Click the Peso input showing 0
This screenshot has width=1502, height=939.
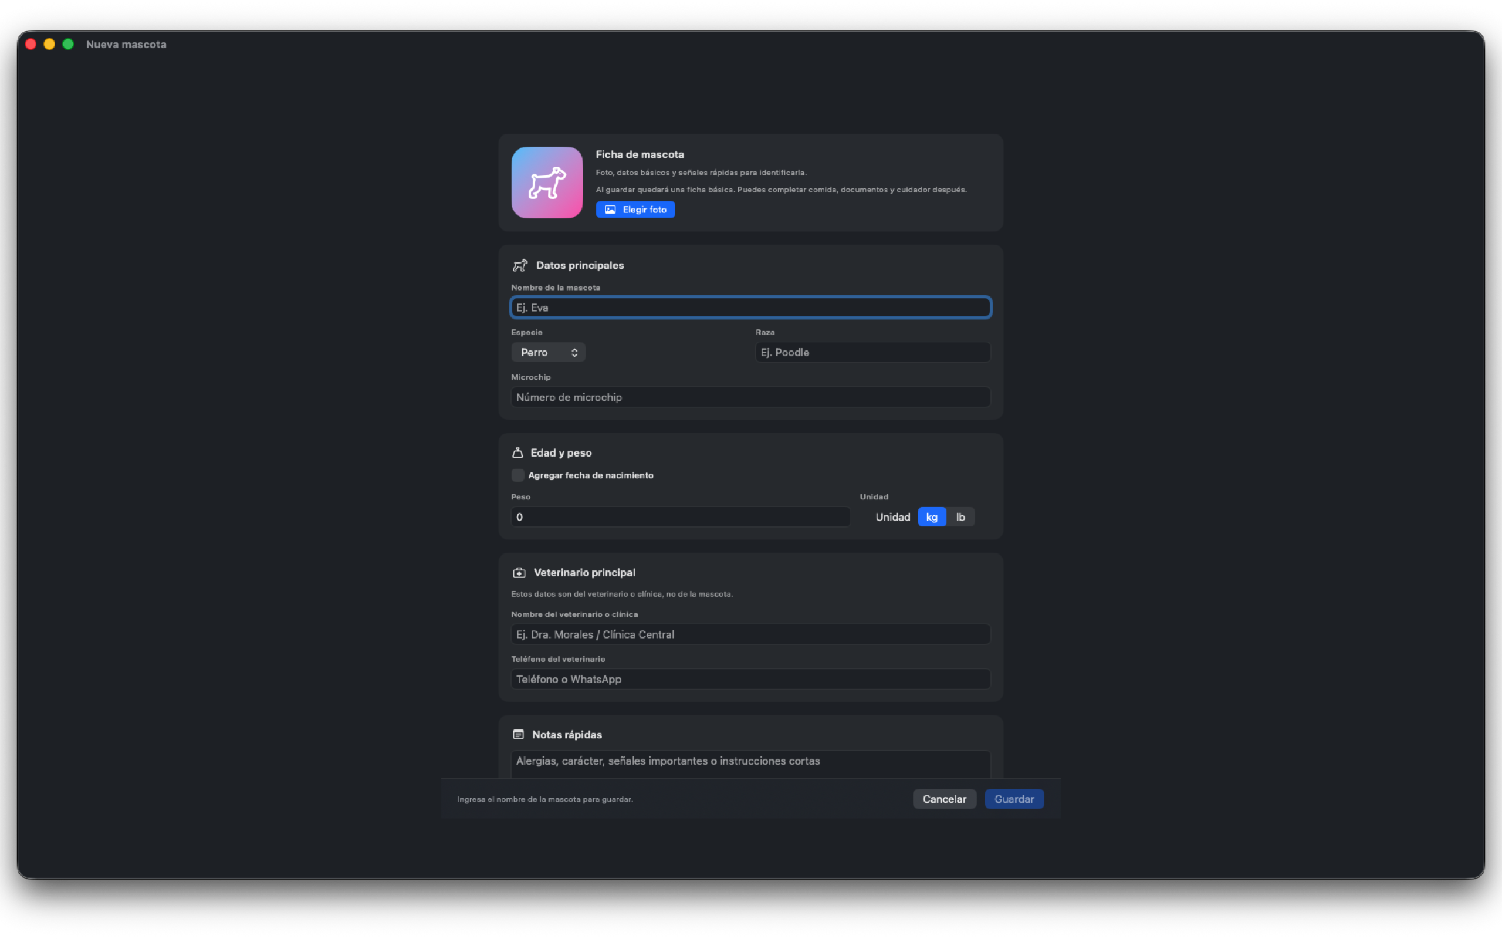coord(680,516)
